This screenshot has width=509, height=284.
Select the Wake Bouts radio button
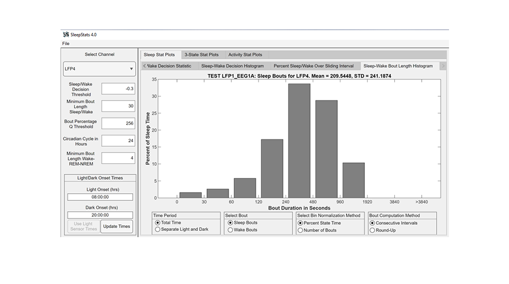(x=230, y=230)
